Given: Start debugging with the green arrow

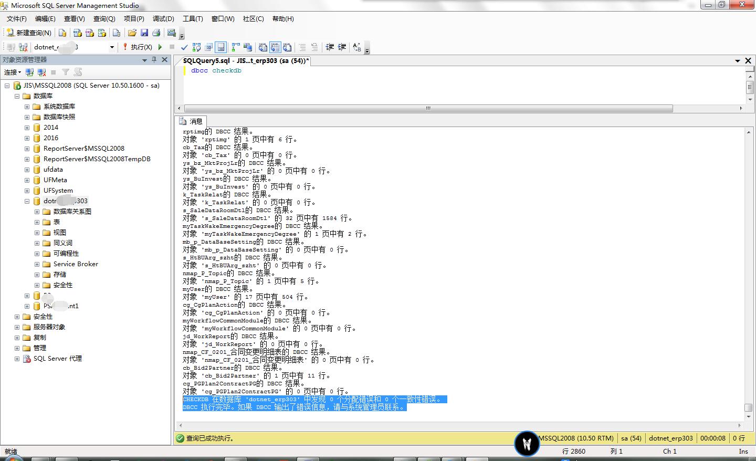Looking at the screenshot, I should coord(160,47).
